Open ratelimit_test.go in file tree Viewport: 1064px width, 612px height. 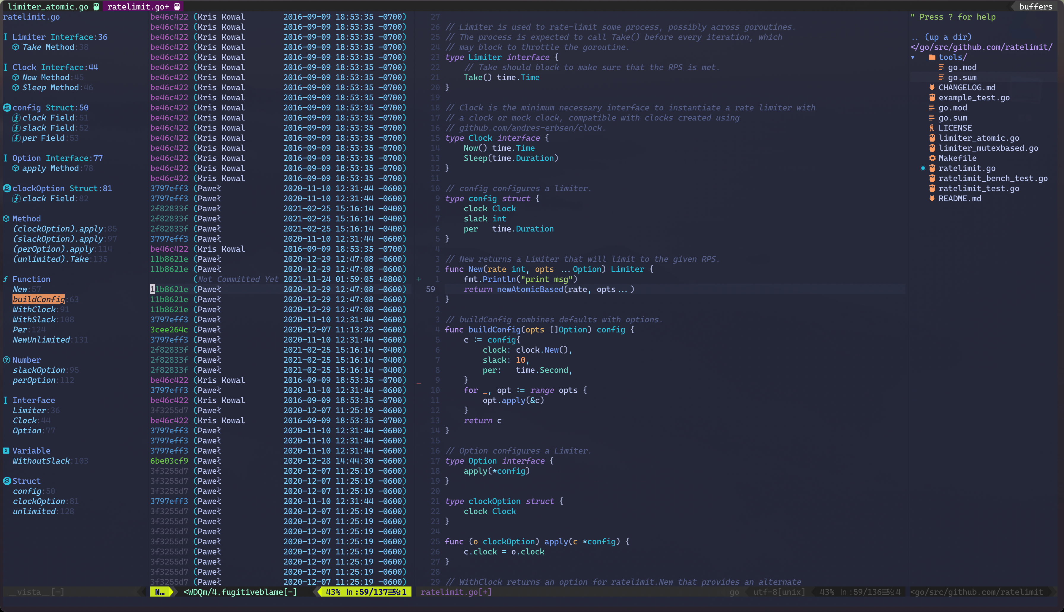[x=979, y=188]
